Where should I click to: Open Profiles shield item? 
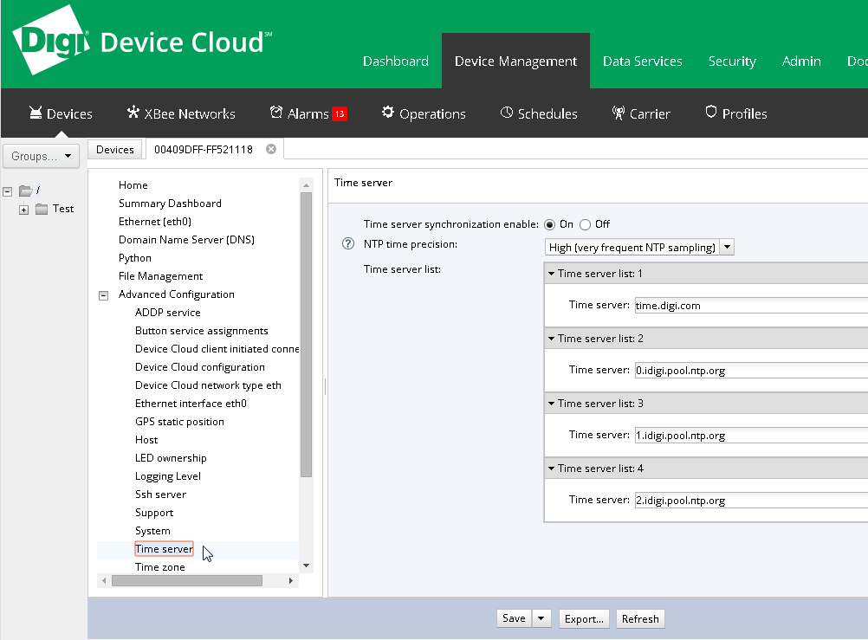coord(735,113)
